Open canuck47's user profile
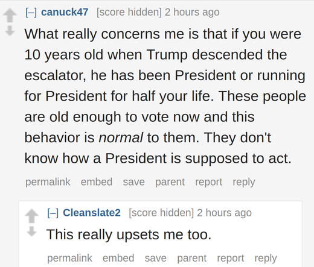This screenshot has height=267, width=314. click(65, 12)
